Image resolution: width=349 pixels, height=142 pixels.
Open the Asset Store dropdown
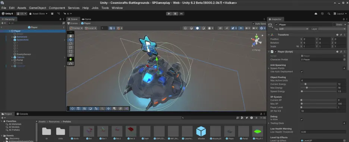tap(38, 13)
